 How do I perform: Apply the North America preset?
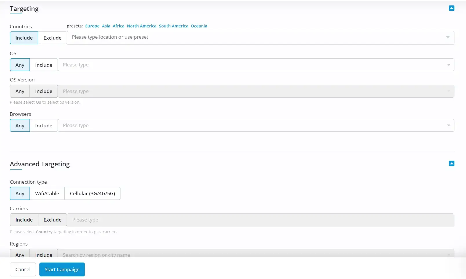141,26
